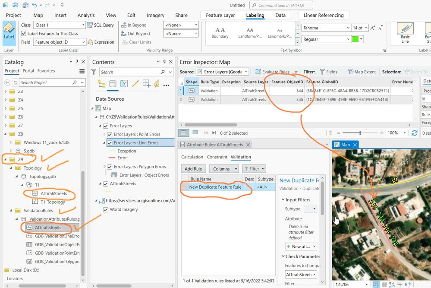431x288 pixels.
Task: Choose the Boundary text symbol preset
Action: pyautogui.click(x=220, y=32)
